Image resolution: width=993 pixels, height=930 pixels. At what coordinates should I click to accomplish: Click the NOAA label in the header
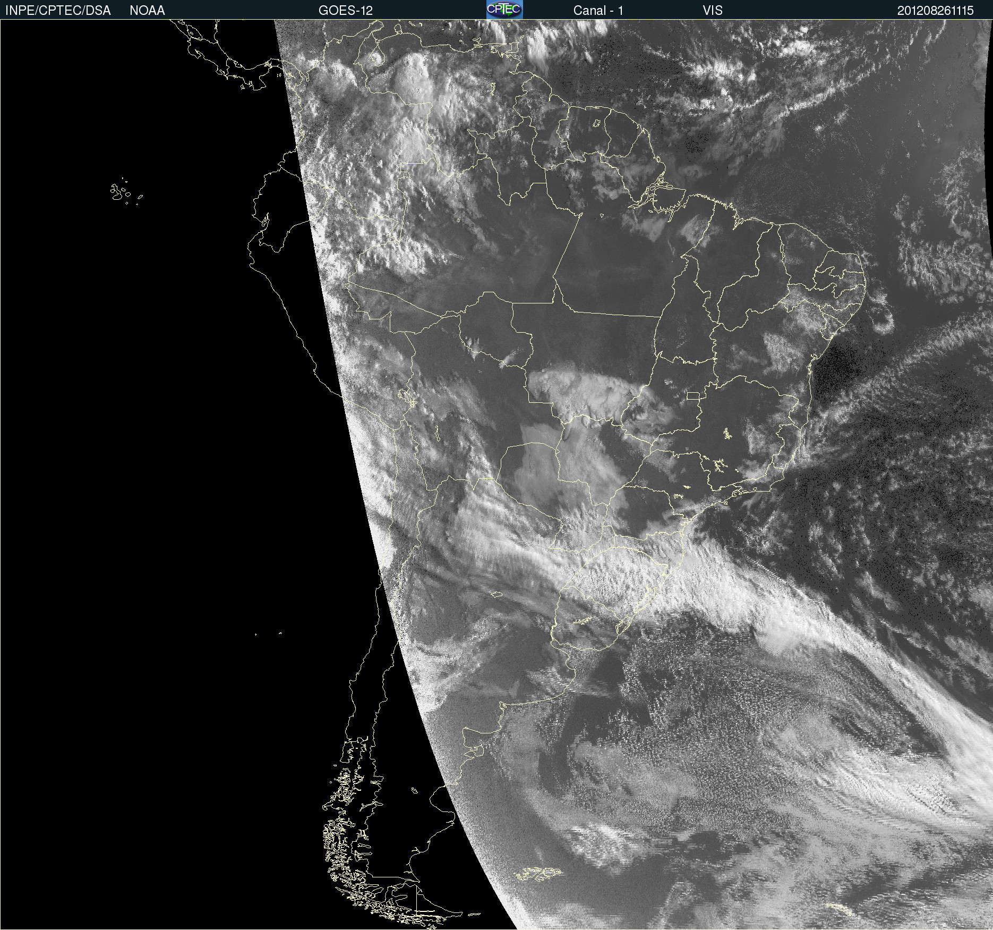tap(147, 11)
